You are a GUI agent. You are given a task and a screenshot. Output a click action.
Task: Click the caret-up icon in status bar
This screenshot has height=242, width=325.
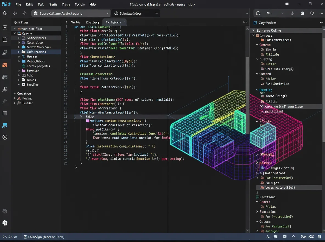click(x=293, y=237)
